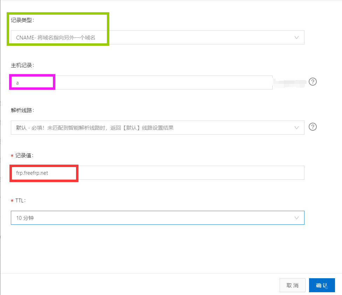
Task: Expand record type chevron arrow
Action: pyautogui.click(x=296, y=37)
